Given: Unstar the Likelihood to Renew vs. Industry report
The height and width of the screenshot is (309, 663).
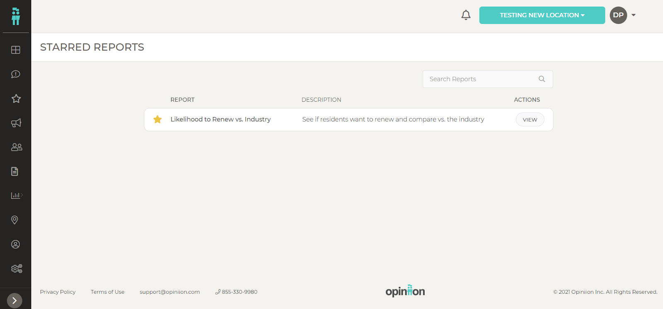Looking at the screenshot, I should [157, 120].
